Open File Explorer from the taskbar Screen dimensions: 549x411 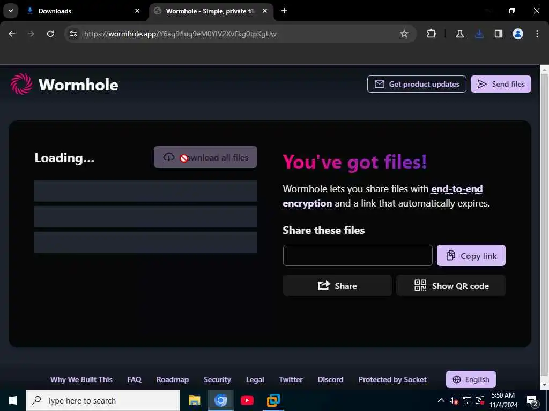(194, 400)
